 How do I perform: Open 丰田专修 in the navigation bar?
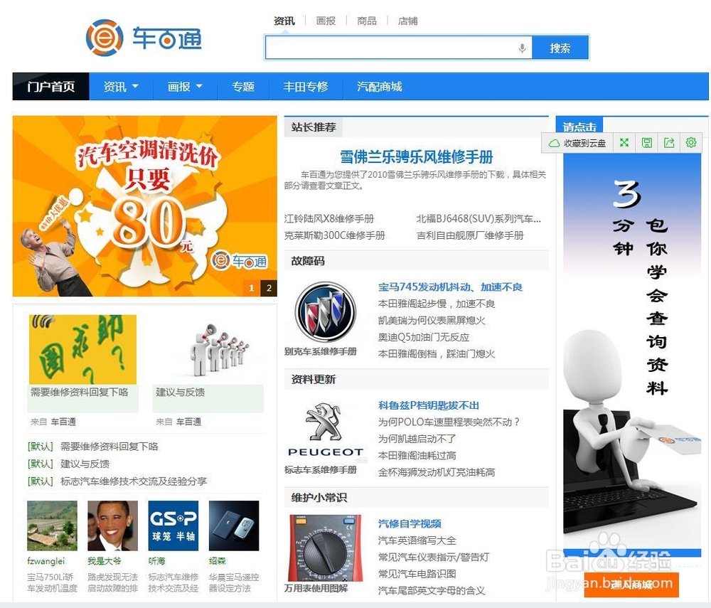point(306,86)
